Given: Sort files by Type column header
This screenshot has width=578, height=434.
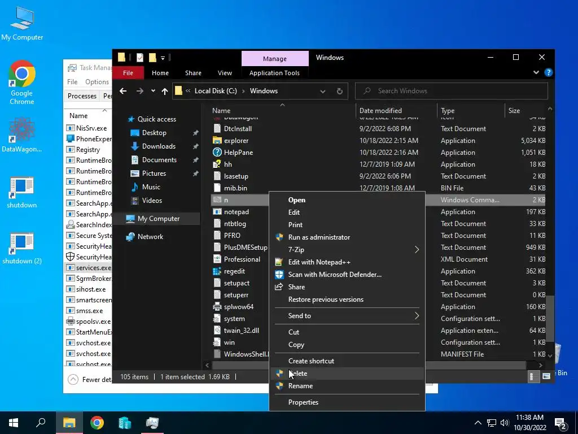Looking at the screenshot, I should [x=471, y=110].
